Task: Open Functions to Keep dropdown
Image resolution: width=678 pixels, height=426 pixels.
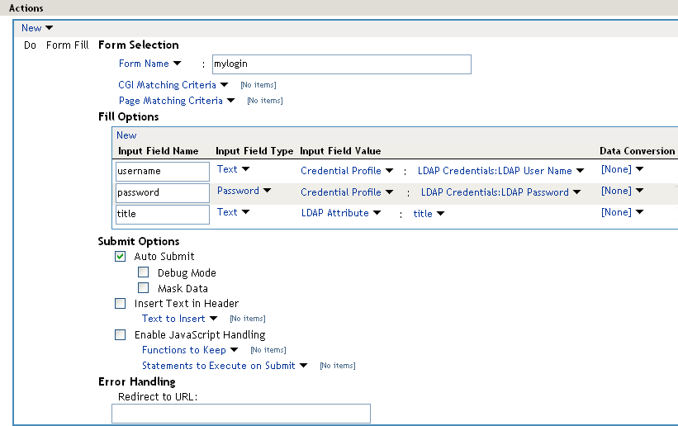Action: [x=190, y=350]
